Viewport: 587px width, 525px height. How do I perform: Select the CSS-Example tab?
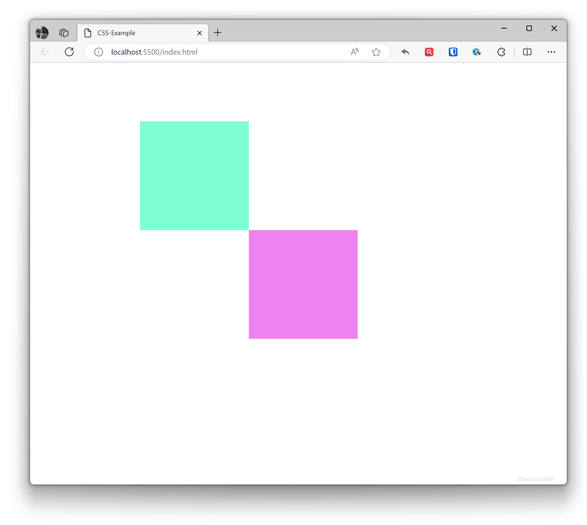(138, 33)
